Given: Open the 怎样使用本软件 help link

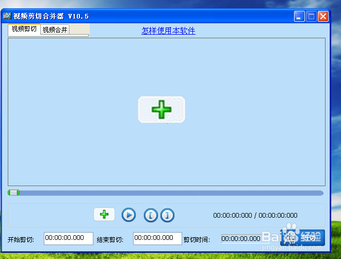Looking at the screenshot, I should pyautogui.click(x=168, y=31).
